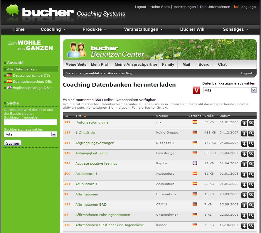Download the .Autorización divina database
This screenshot has width=261, height=233.
244,123
